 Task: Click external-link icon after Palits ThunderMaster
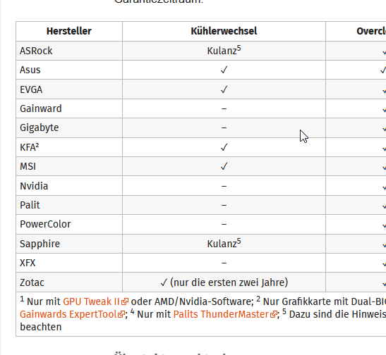[x=274, y=314]
